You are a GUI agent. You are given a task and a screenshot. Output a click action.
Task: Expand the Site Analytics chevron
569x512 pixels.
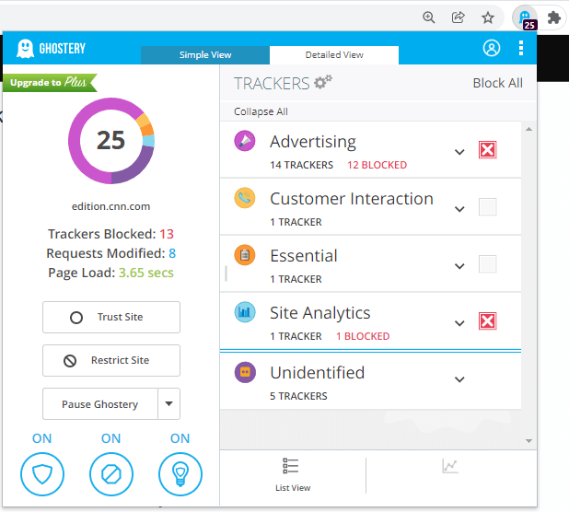point(459,323)
